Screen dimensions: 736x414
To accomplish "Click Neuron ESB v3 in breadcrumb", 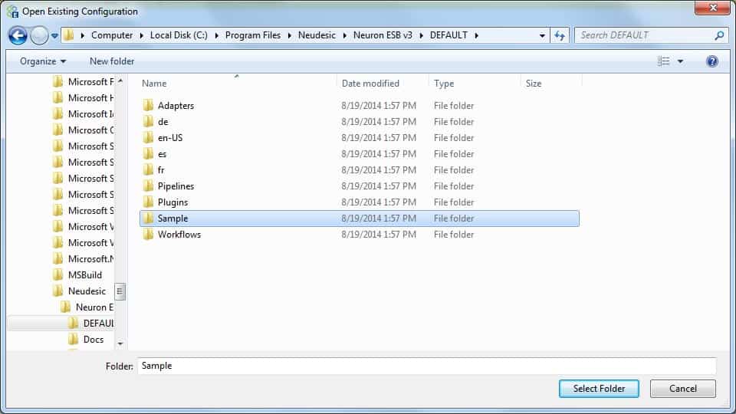I will [x=383, y=35].
